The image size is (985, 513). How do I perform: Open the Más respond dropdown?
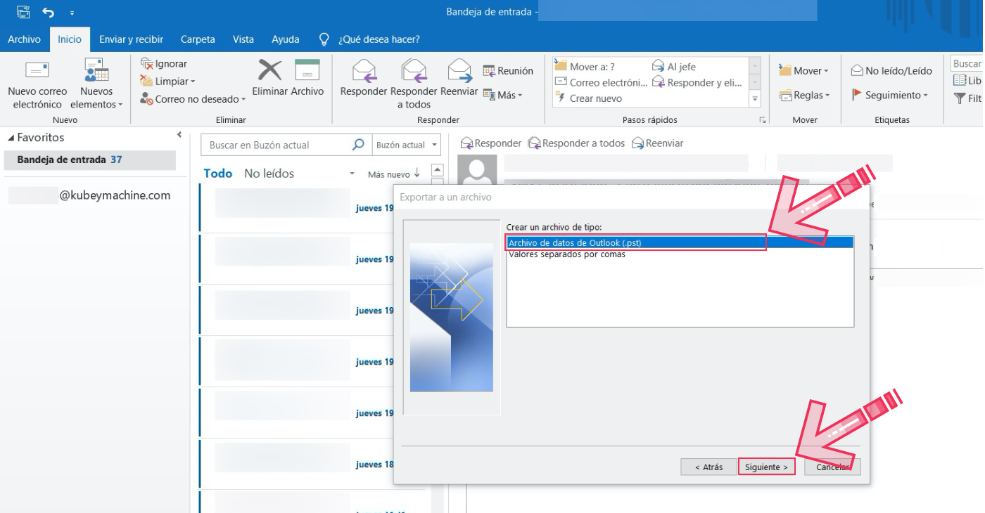pyautogui.click(x=503, y=95)
